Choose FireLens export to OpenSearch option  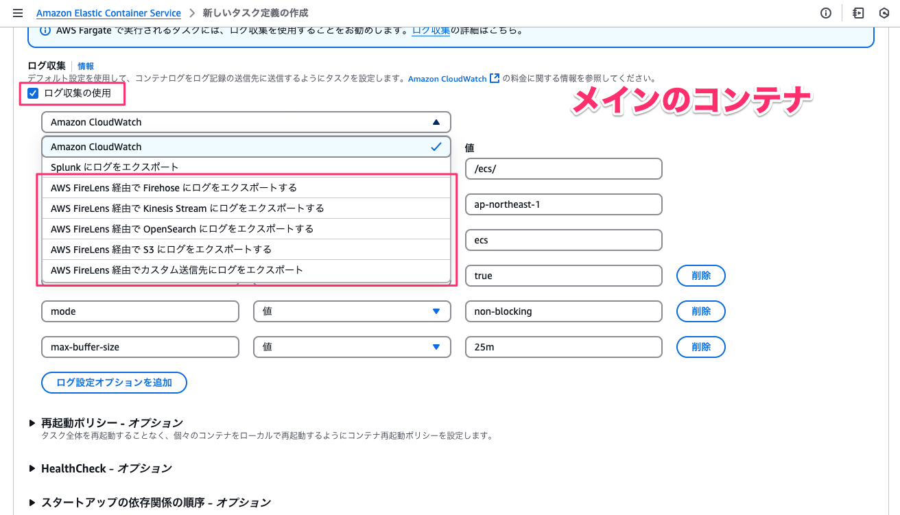(246, 229)
